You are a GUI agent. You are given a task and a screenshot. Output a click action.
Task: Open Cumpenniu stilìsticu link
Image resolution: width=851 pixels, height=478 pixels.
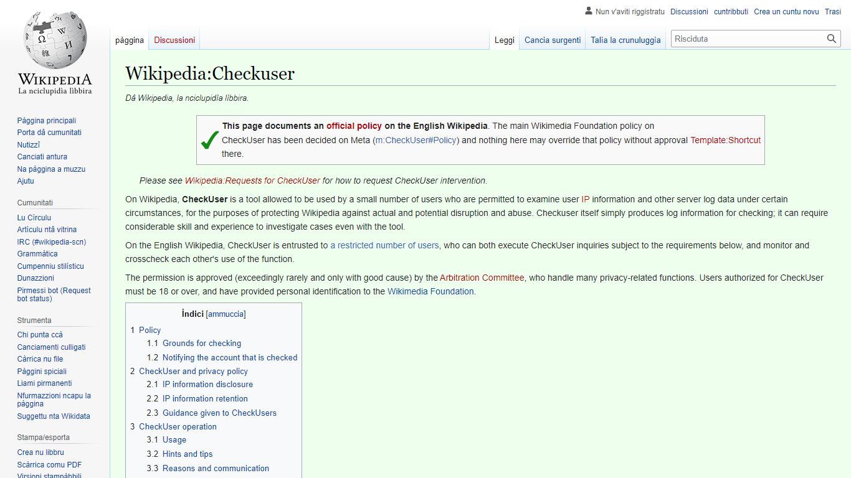coord(50,266)
